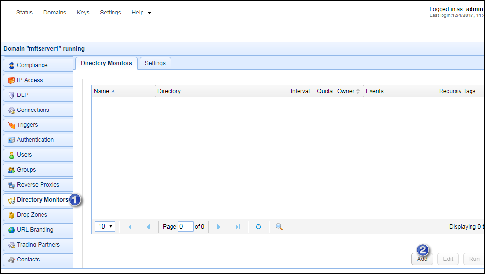
Task: Switch to the Settings tab
Action: click(155, 63)
